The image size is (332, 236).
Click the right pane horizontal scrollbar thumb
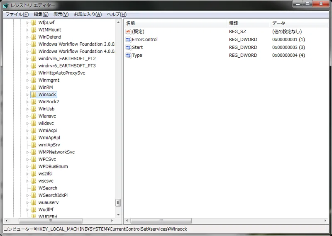(161, 221)
